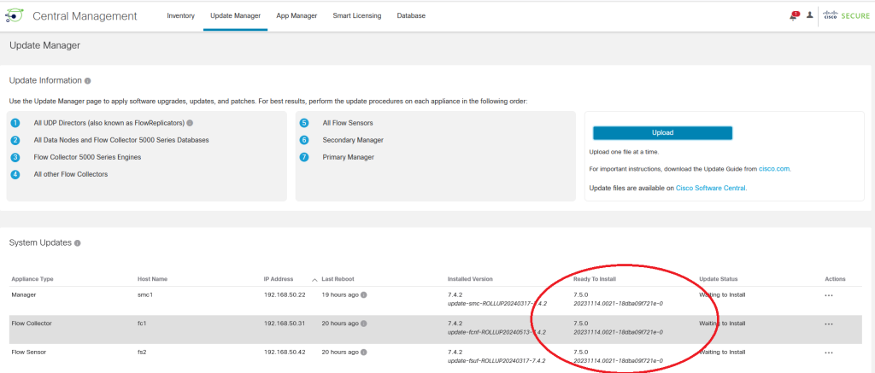Click IP address 192.168.50.42
Viewport: 875px width, 373px height.
[x=285, y=353]
